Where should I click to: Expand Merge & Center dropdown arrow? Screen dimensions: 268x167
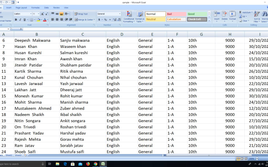(x=94, y=20)
